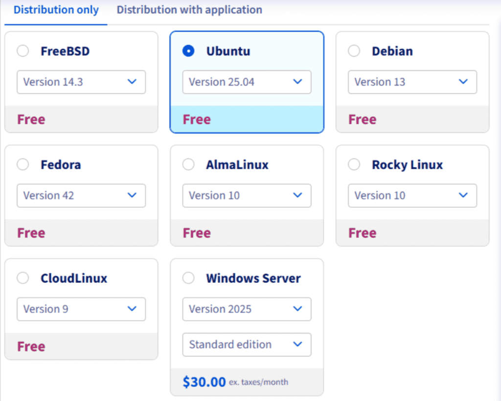Open the Distribution with application tab
501x401 pixels.
[x=189, y=10]
